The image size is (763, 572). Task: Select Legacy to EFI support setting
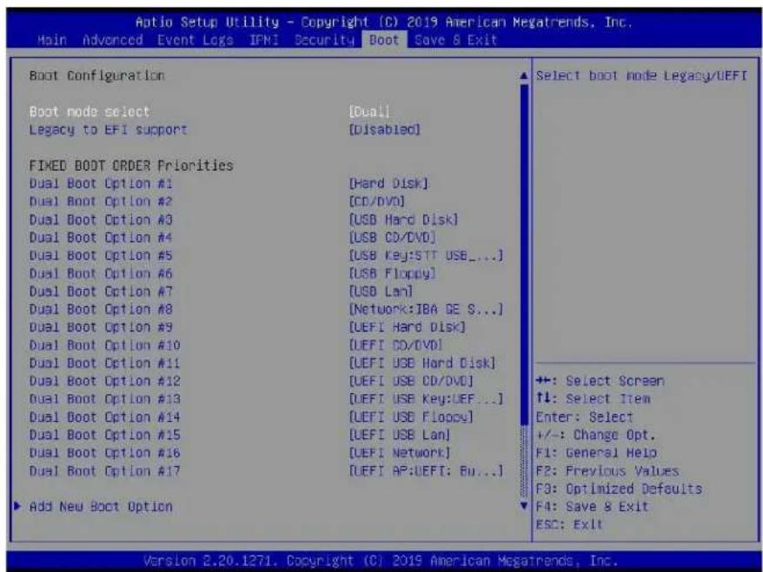(108, 129)
